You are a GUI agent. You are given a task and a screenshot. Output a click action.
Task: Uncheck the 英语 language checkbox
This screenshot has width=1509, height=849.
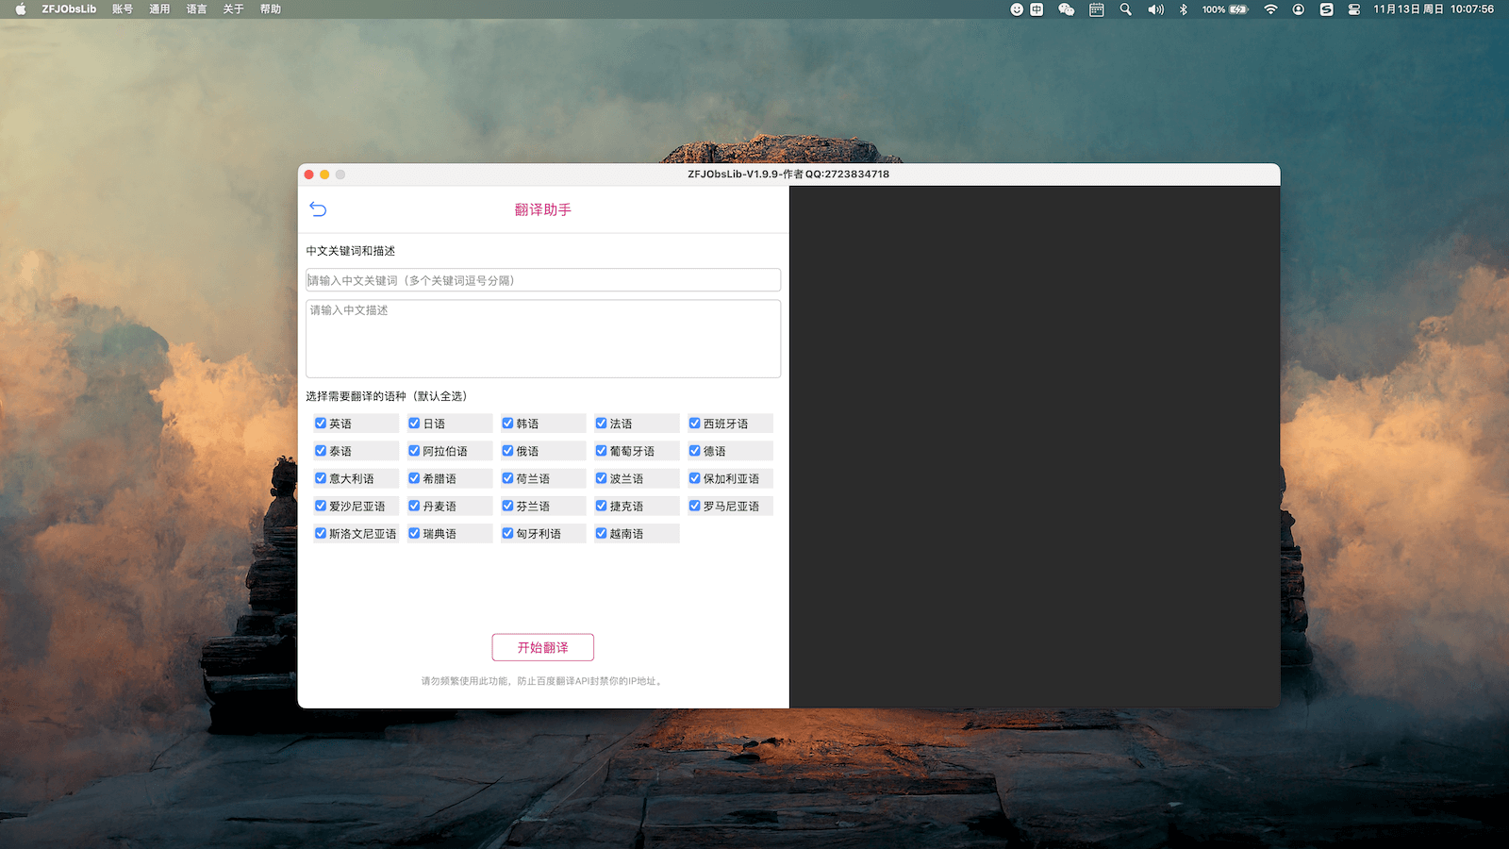tap(321, 424)
